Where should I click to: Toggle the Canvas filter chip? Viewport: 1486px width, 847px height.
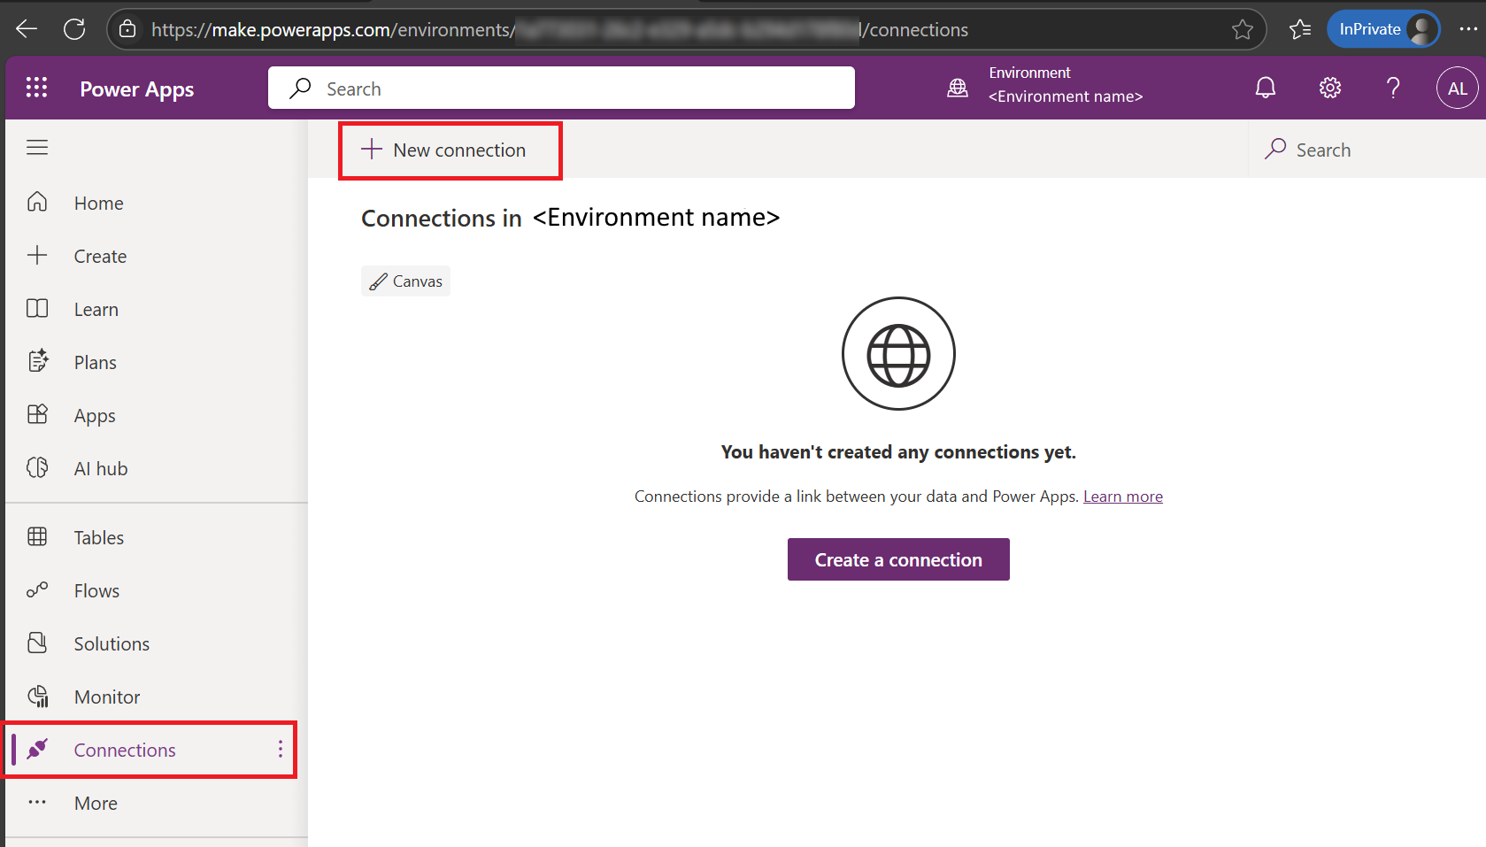[x=405, y=281]
